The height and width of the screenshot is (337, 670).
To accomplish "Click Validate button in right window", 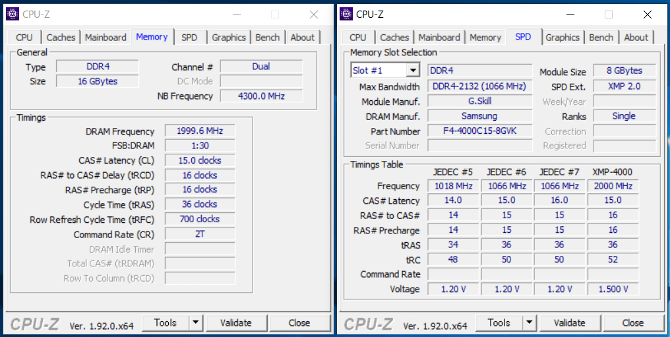I will (570, 323).
